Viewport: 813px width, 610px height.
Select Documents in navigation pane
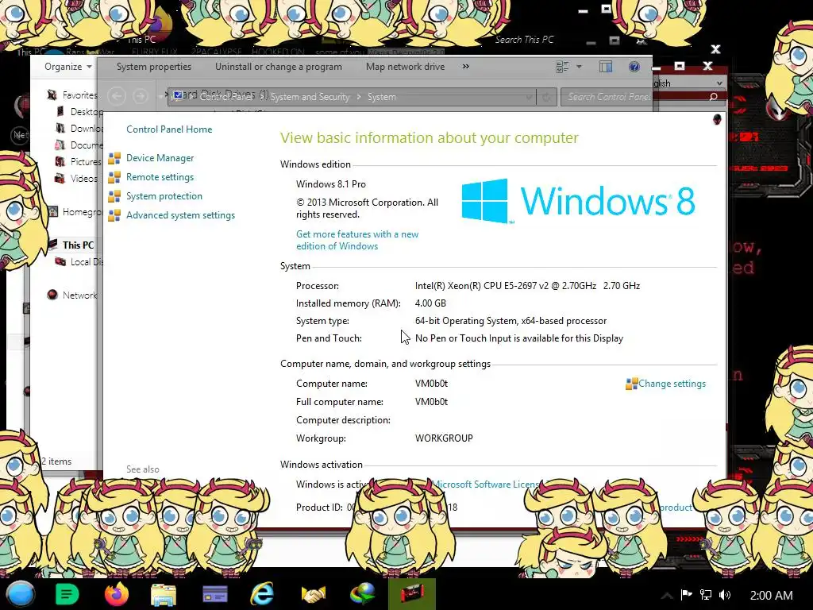[86, 145]
